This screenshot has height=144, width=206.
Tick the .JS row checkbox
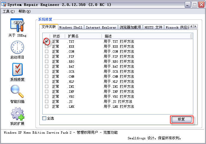[x=46, y=101]
